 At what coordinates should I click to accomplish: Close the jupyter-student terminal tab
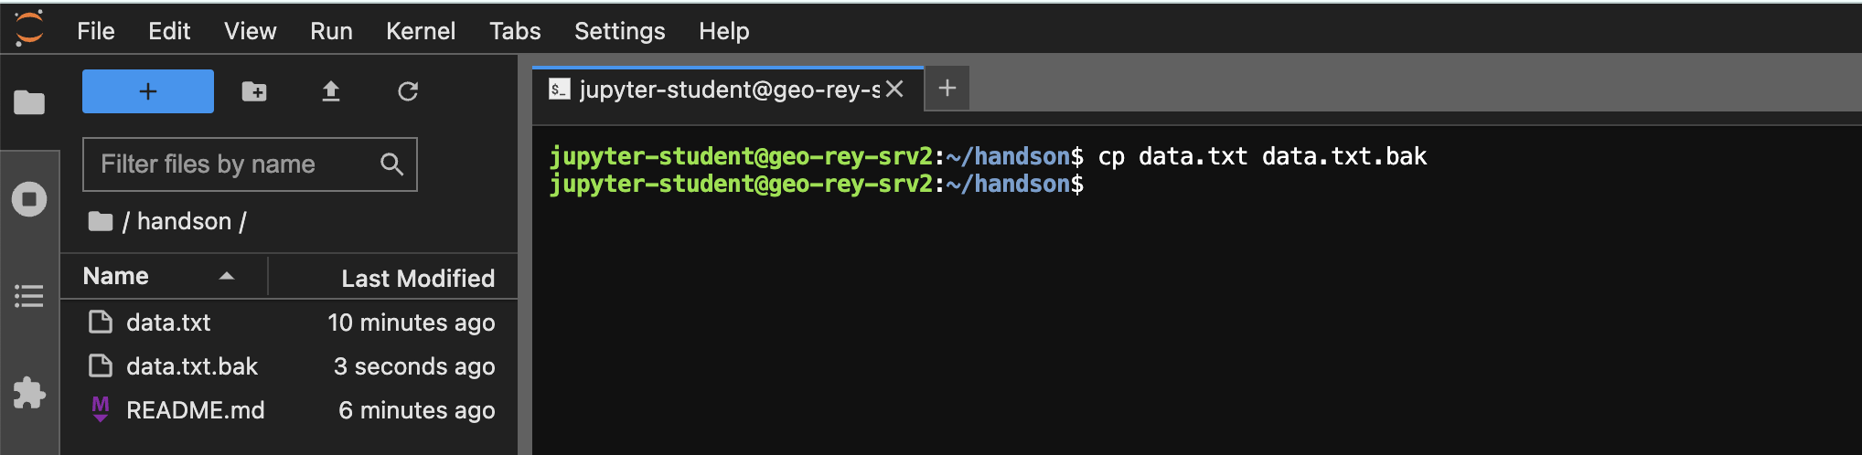pyautogui.click(x=894, y=89)
